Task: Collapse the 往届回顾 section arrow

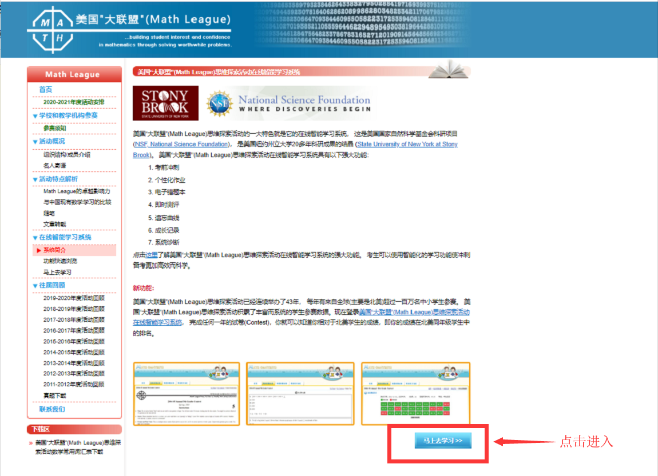Action: [35, 286]
